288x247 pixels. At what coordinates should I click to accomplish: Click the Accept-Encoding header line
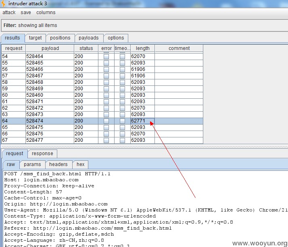pos(59,235)
